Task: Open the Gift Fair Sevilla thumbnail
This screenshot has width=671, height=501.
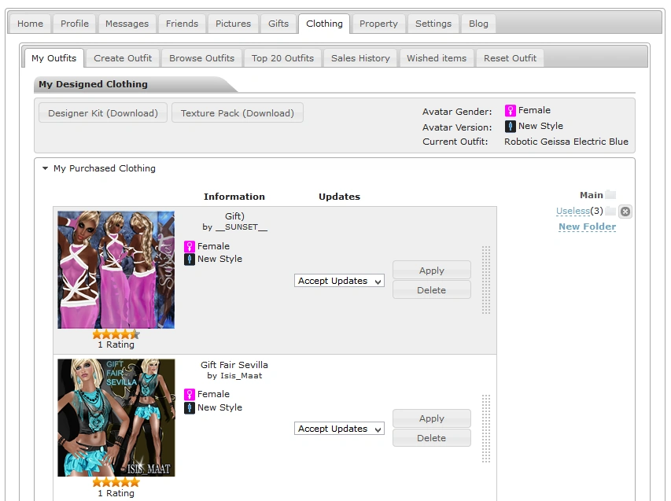Action: (x=116, y=418)
